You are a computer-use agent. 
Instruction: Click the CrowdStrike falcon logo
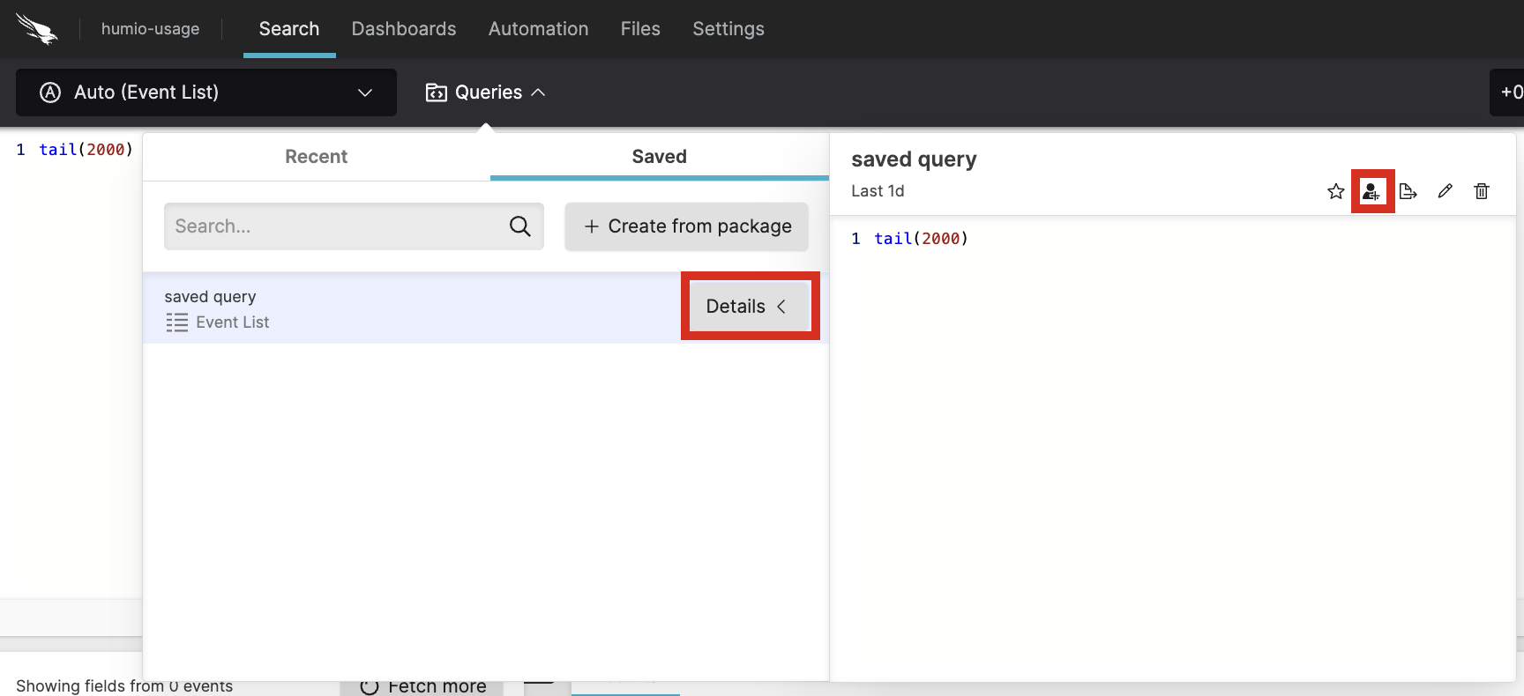pyautogui.click(x=36, y=29)
